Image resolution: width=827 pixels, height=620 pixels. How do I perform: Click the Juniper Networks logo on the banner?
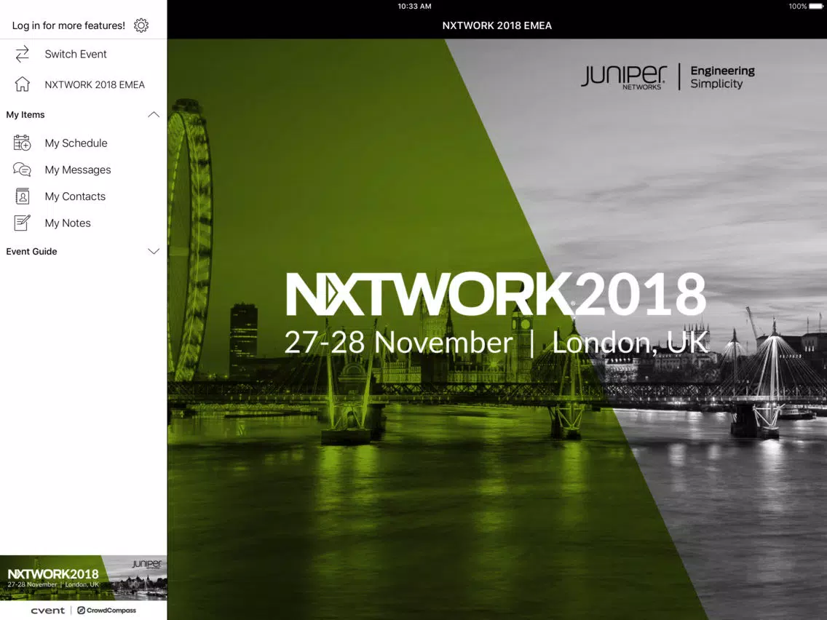pos(624,77)
